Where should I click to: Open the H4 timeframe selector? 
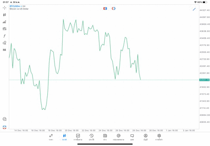tap(4, 50)
